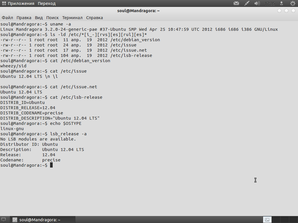Click the /etc/debian_version listing row
Screen dimensions: 298x223
[x=80, y=40]
